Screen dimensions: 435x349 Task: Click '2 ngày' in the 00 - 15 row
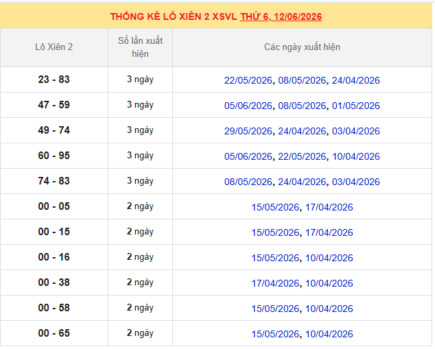[x=140, y=232]
